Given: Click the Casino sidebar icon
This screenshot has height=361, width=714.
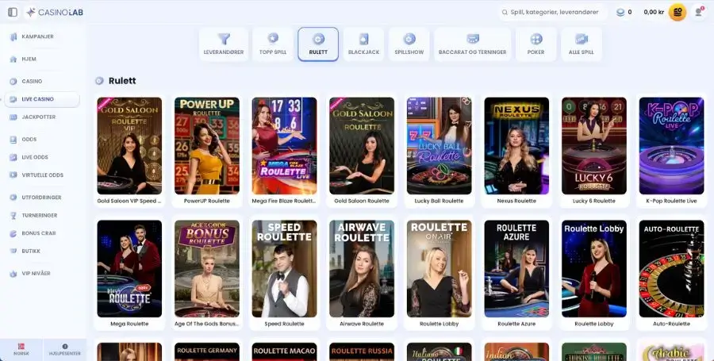Looking at the screenshot, I should pyautogui.click(x=13, y=81).
